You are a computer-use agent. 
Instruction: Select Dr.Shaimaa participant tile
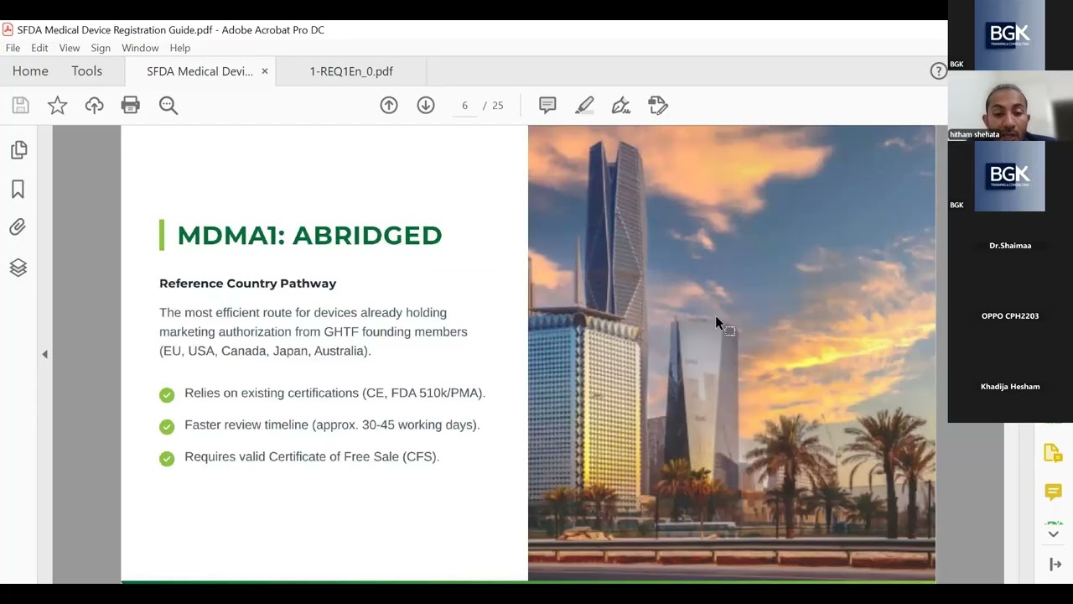[1010, 246]
